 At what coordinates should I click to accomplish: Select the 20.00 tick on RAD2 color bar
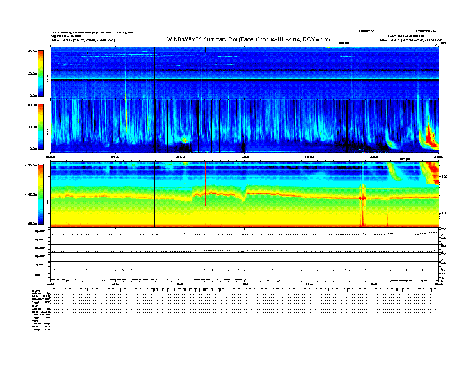coord(32,73)
